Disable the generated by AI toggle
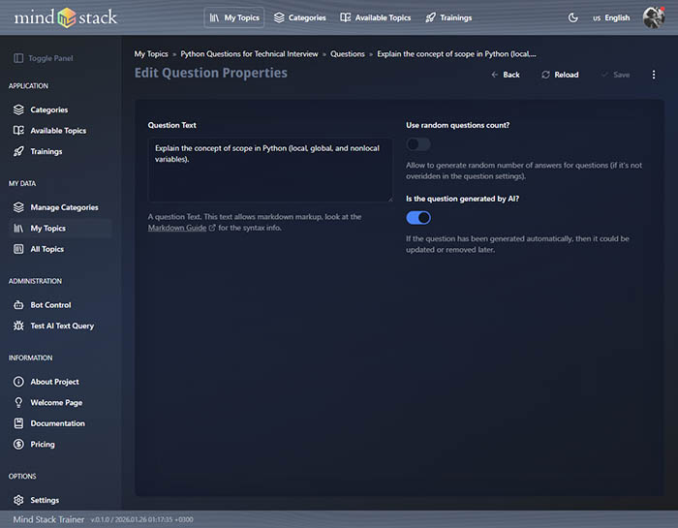The image size is (678, 528). point(418,218)
